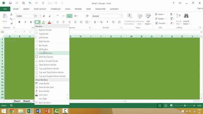
Task: Toggle the macro recording icon in status bar
Action: coord(11,105)
